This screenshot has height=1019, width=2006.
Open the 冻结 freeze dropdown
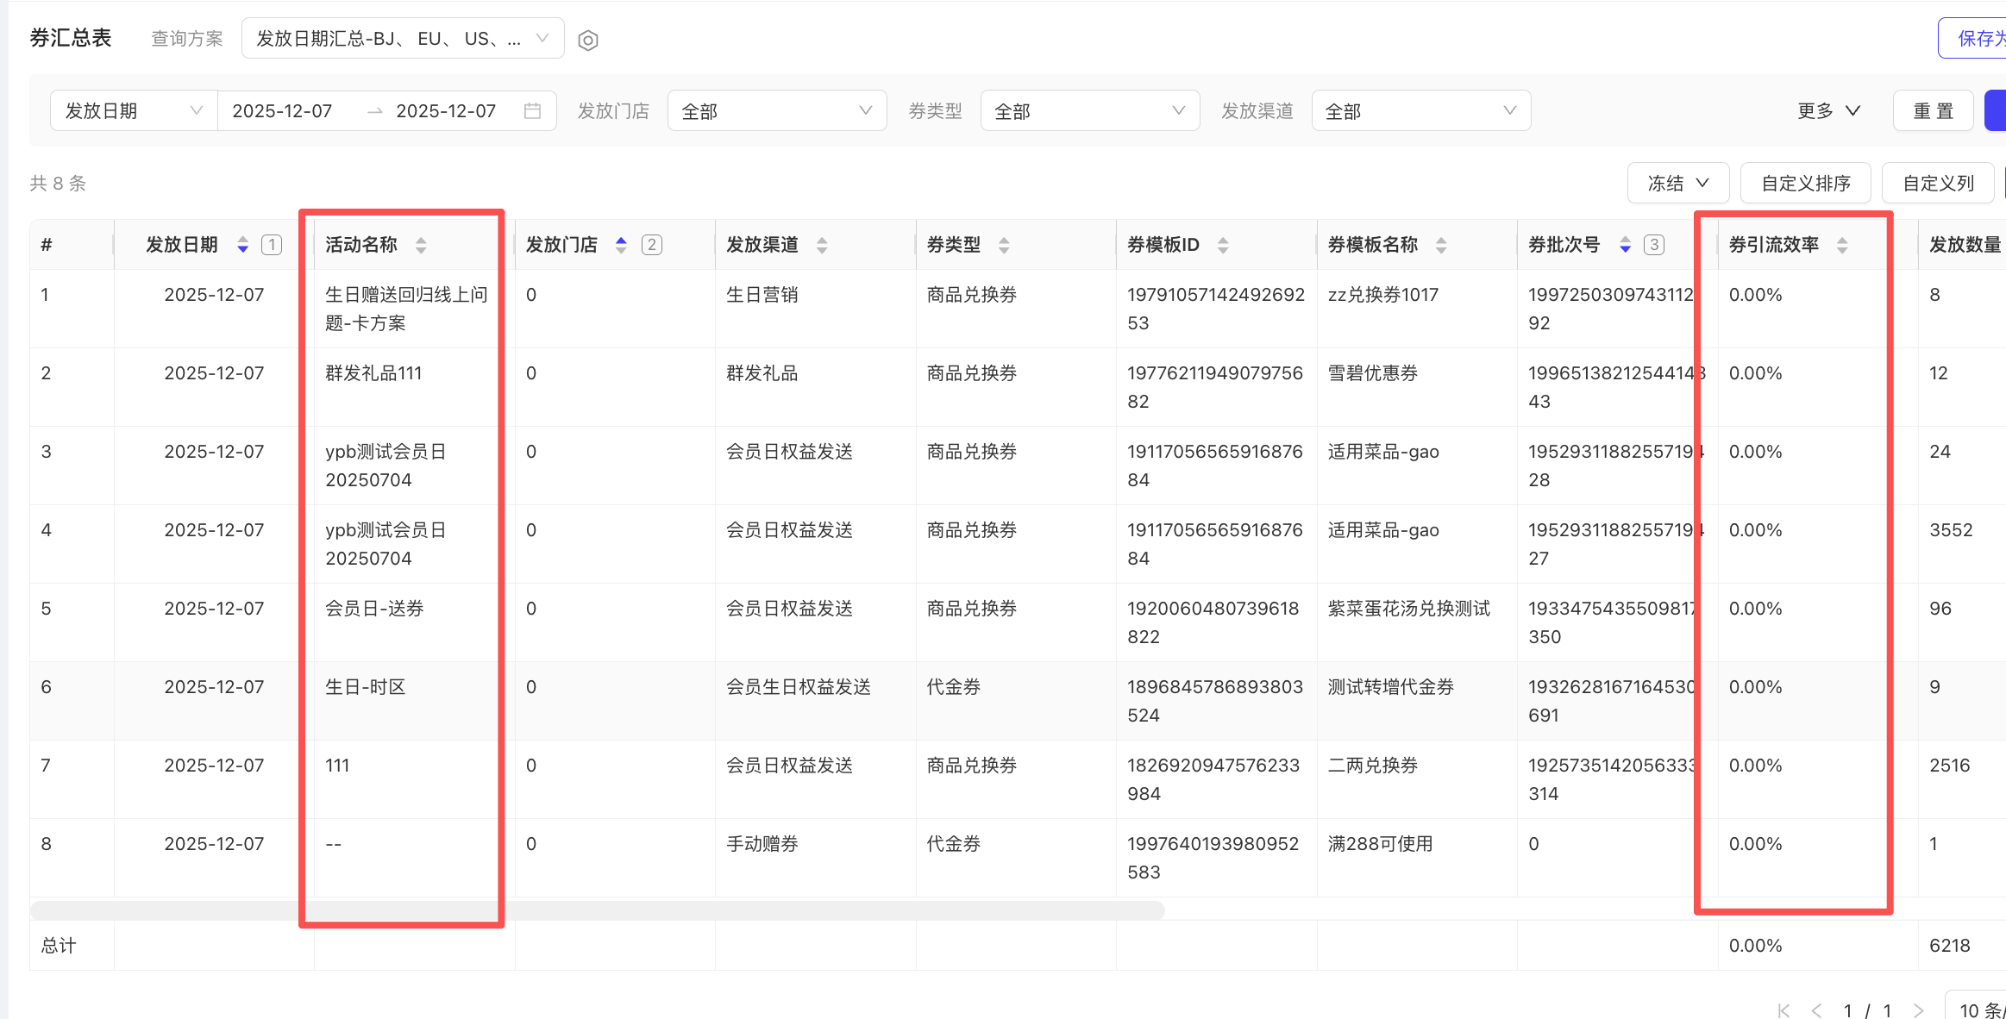[1677, 183]
